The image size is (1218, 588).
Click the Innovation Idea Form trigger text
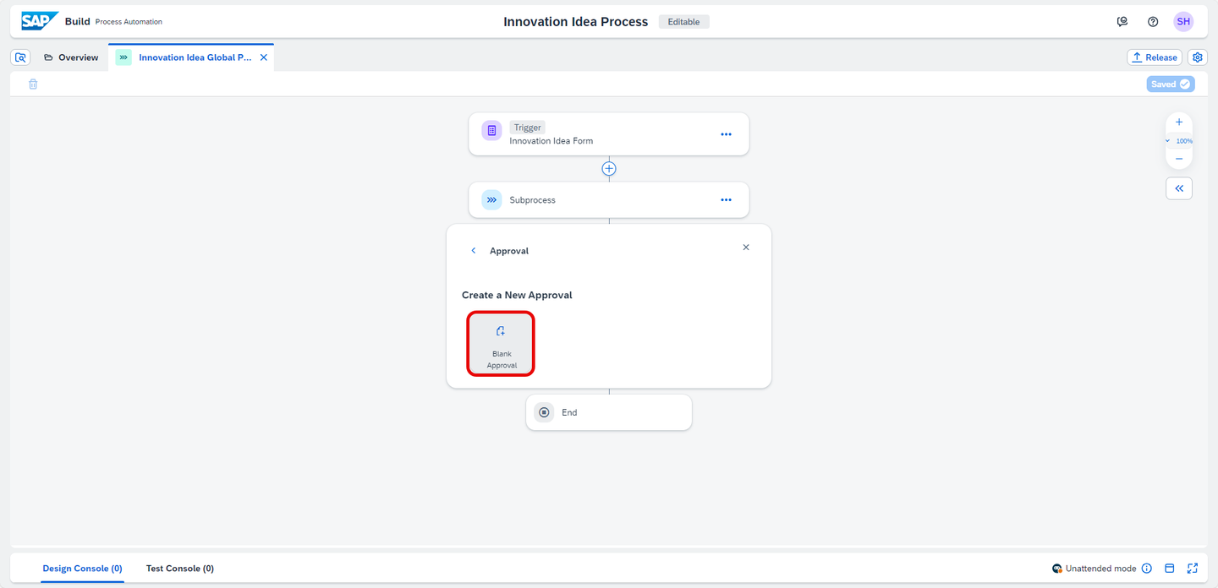[551, 141]
